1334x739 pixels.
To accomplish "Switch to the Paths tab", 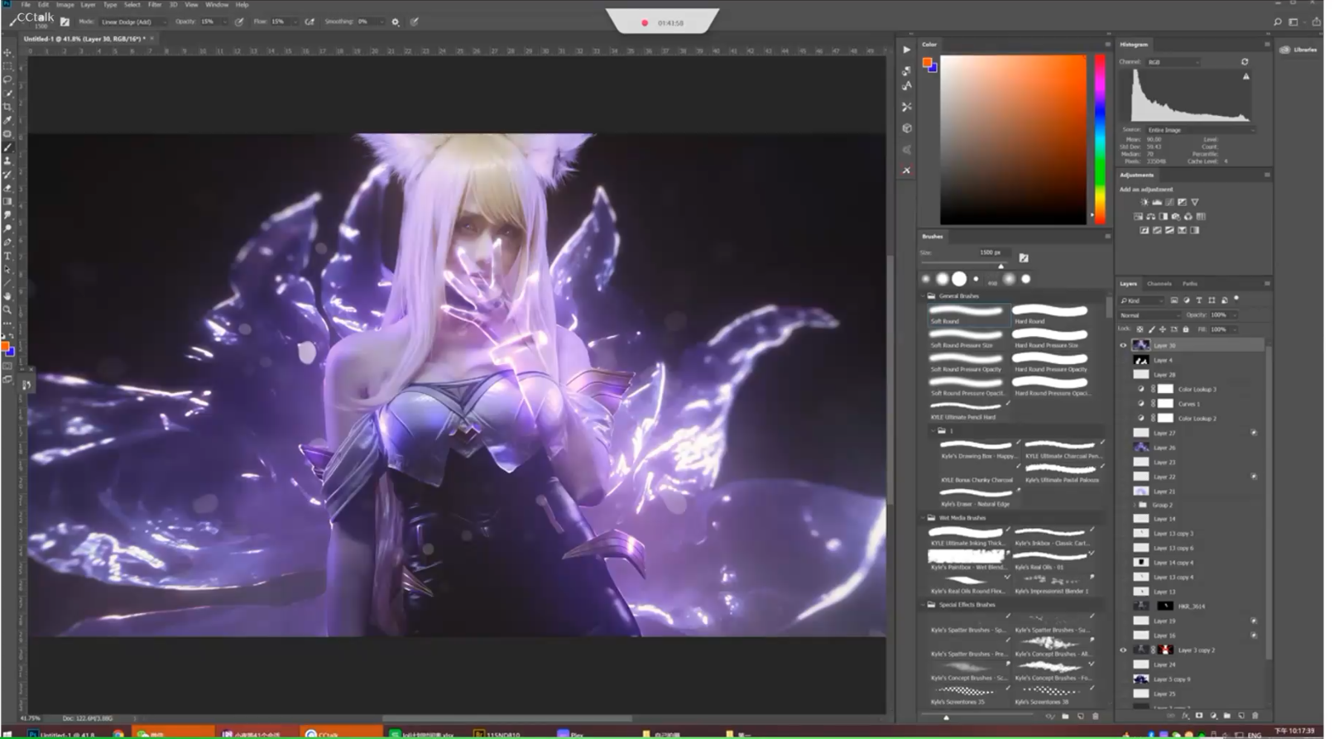I will (x=1190, y=283).
